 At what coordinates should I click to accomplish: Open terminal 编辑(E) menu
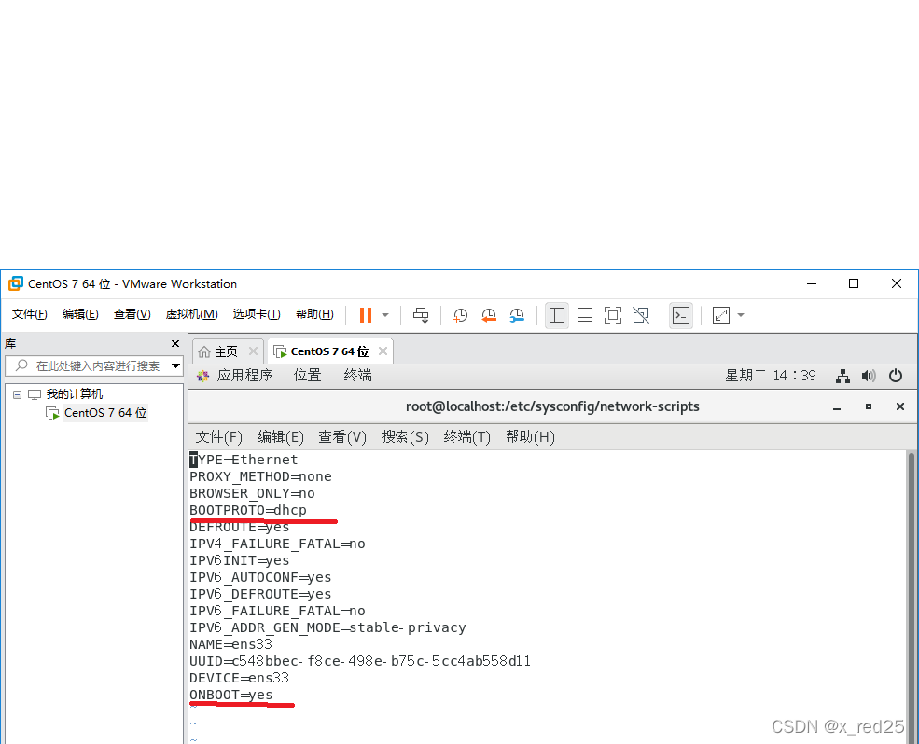[x=280, y=437]
